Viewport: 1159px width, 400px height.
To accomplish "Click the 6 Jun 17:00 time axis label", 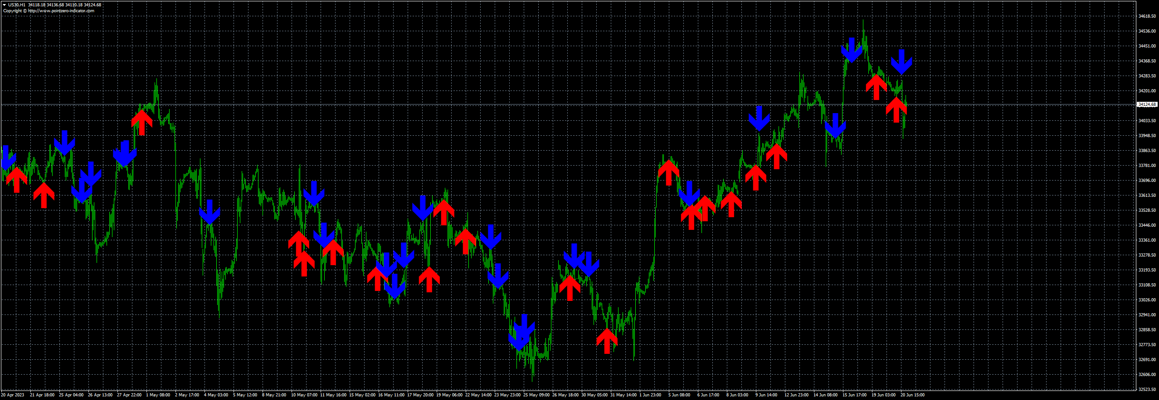I will (x=708, y=395).
